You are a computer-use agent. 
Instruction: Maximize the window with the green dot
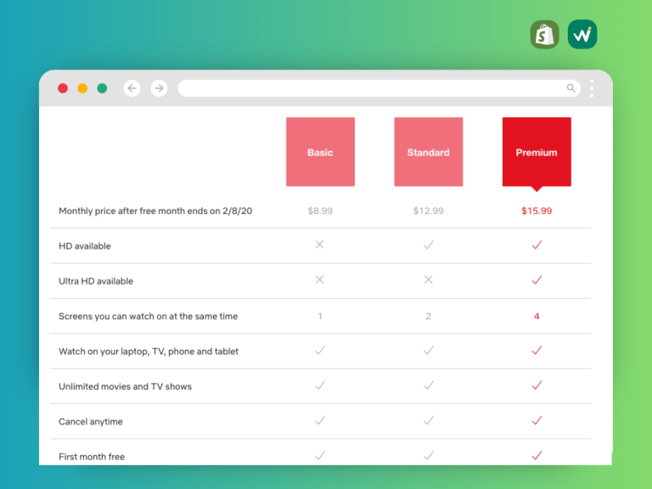[x=102, y=88]
